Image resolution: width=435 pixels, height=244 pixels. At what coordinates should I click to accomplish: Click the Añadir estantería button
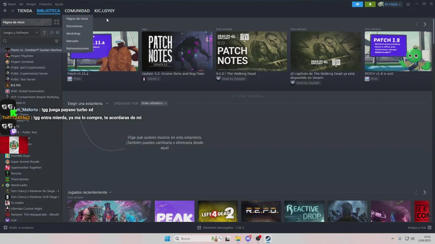click(x=247, y=96)
